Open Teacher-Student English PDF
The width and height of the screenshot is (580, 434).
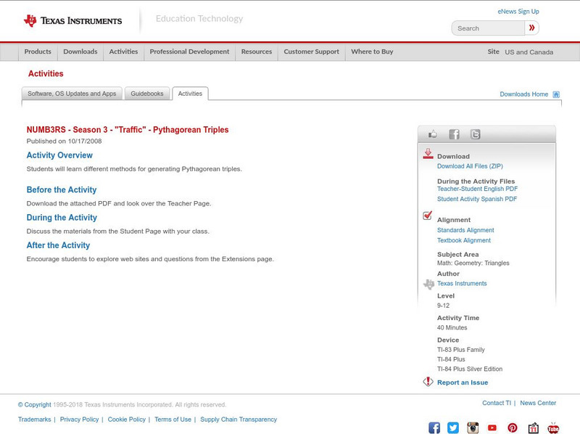click(477, 189)
